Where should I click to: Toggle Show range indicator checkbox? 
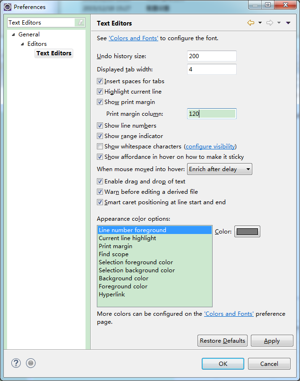tap(100, 136)
